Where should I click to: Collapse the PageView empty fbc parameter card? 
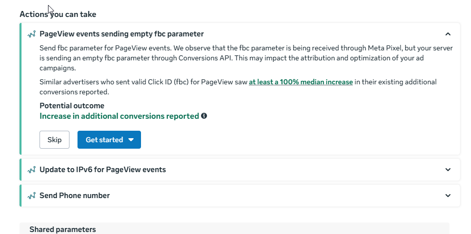[447, 34]
